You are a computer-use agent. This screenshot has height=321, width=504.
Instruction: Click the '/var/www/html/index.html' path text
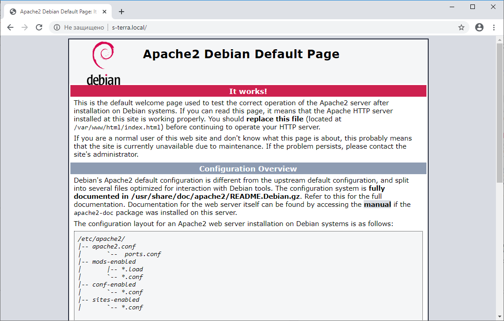coord(117,128)
